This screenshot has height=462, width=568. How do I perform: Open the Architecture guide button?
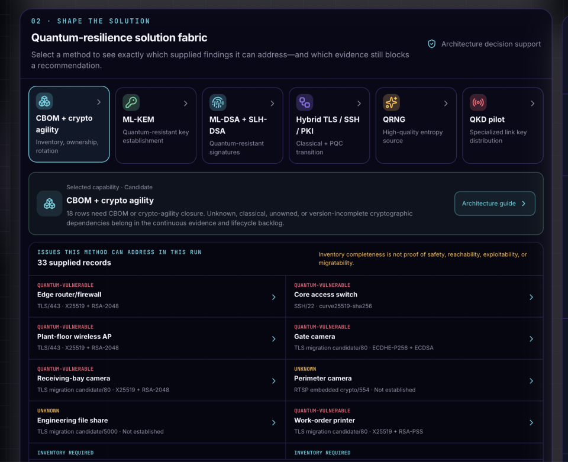click(495, 203)
